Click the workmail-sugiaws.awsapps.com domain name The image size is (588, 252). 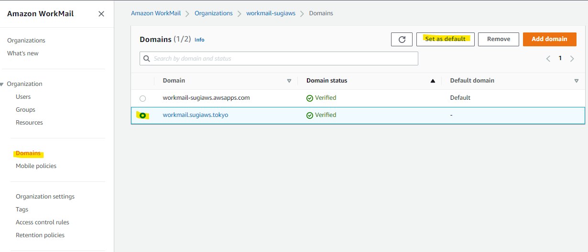click(x=206, y=98)
